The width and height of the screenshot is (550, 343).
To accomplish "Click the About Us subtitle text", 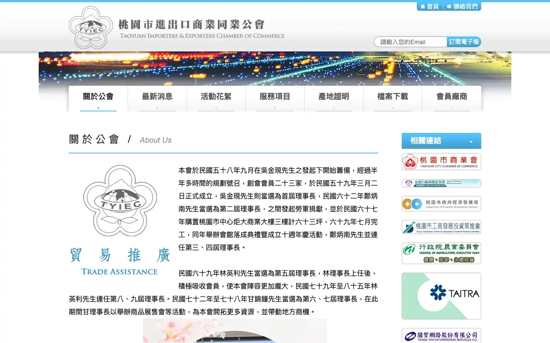I will point(156,140).
